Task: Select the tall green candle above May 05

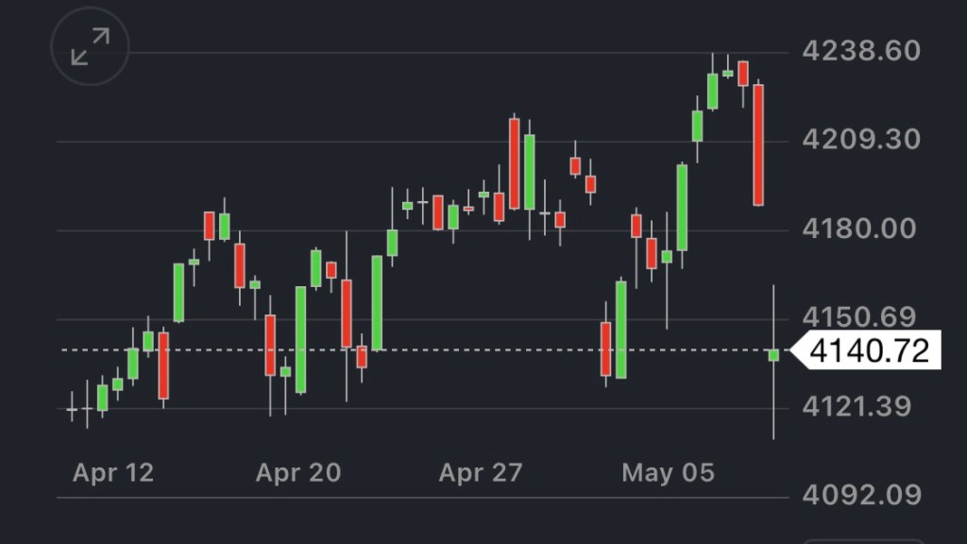Action: [x=682, y=207]
